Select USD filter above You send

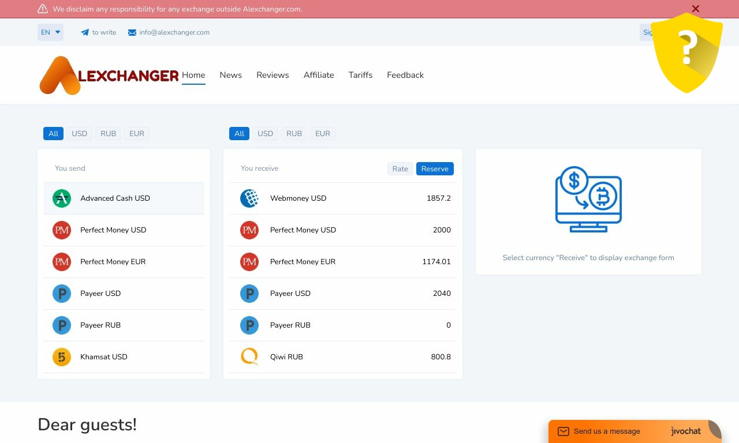[x=80, y=134]
